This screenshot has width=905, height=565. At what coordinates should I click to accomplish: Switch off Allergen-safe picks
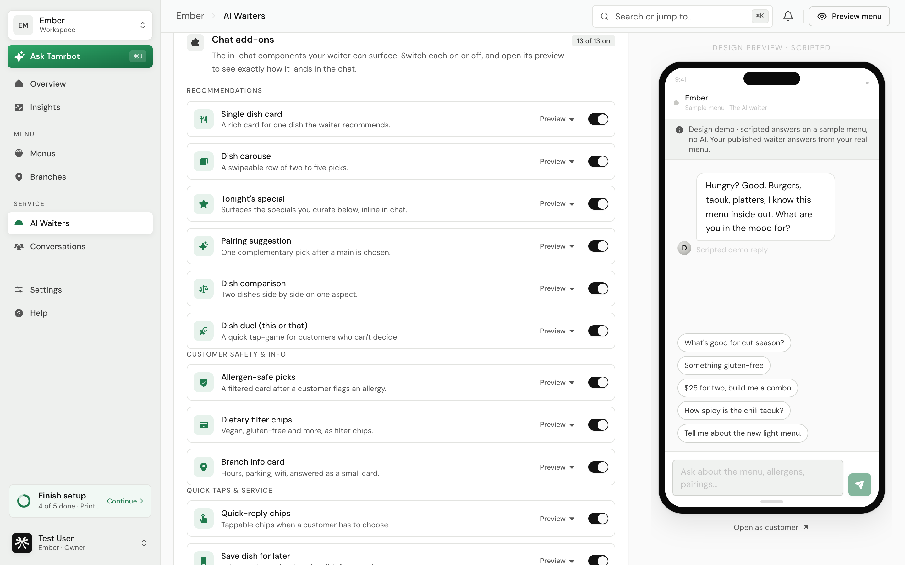click(598, 382)
